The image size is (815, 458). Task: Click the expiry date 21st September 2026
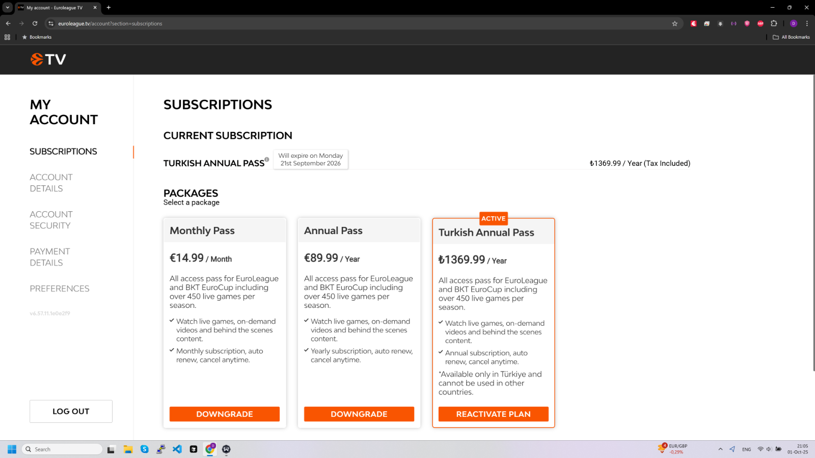click(x=311, y=163)
